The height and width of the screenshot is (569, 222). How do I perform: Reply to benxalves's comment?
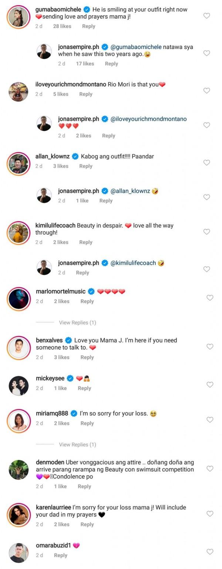pyautogui.click(x=87, y=357)
